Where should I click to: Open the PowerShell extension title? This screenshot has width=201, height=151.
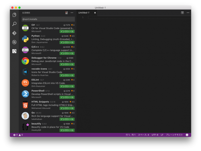pyautogui.click(x=38, y=91)
